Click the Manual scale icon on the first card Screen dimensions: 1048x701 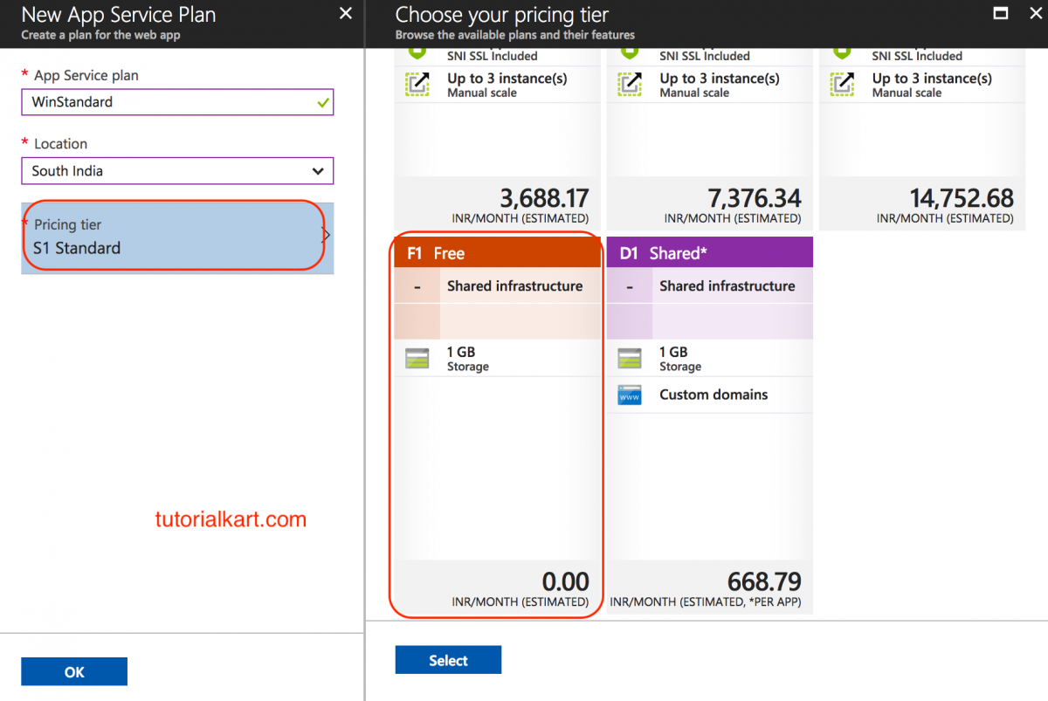coord(417,84)
